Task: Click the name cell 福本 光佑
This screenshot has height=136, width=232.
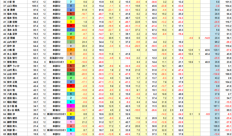Action: pos(17,14)
